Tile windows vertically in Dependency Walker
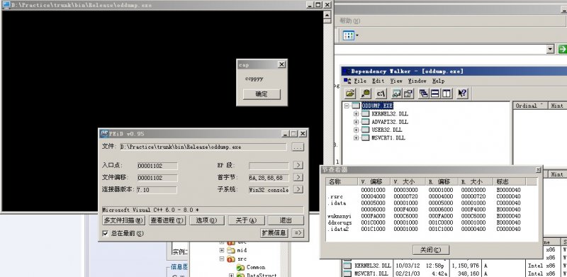The height and width of the screenshot is (277, 567). pos(447,94)
